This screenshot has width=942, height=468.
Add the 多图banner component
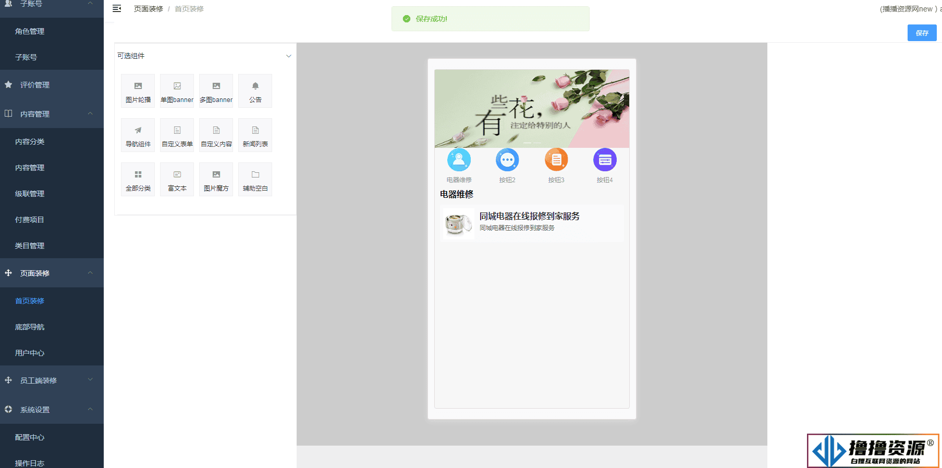[216, 91]
